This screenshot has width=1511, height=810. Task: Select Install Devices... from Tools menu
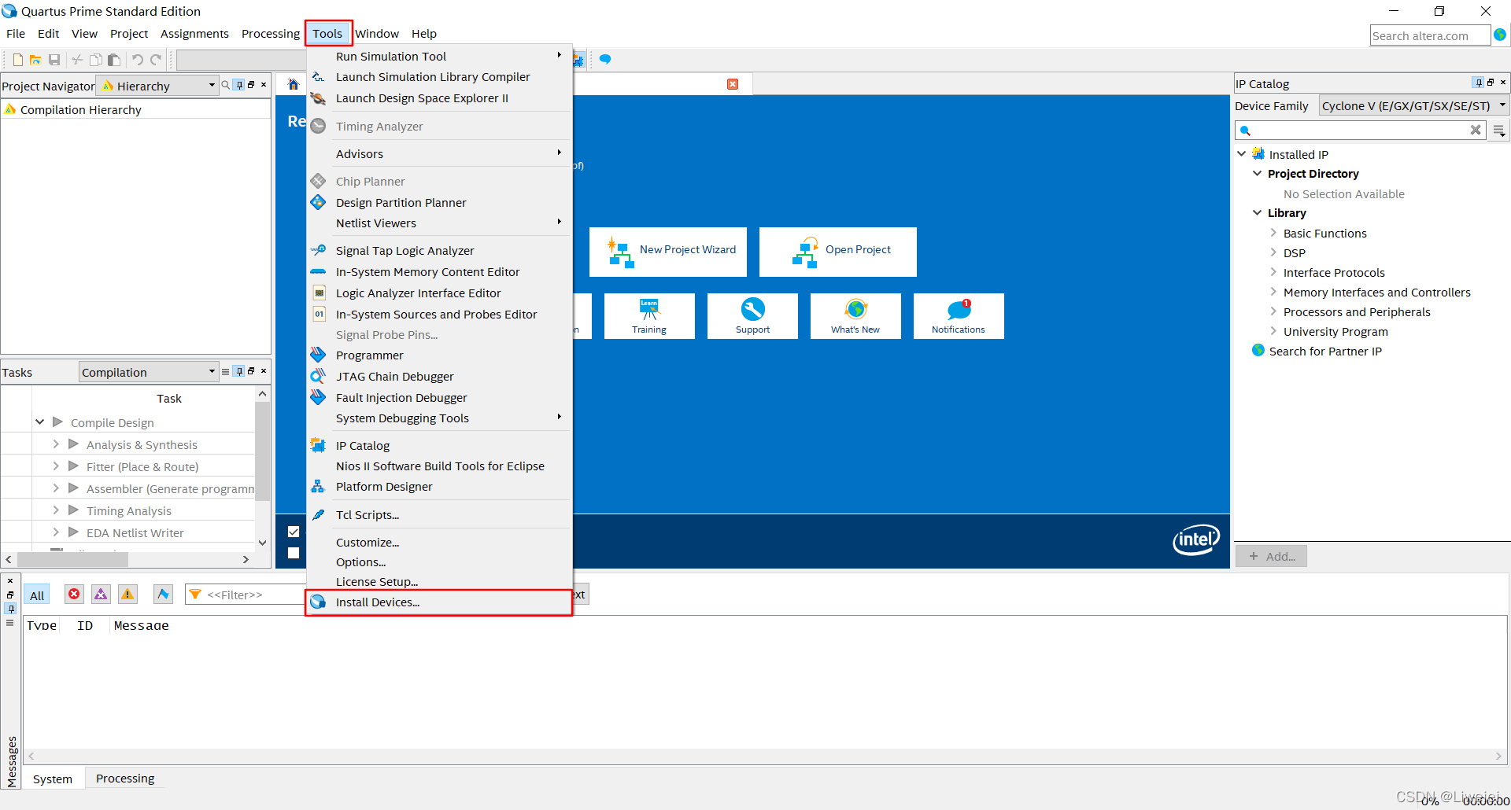pyautogui.click(x=439, y=602)
